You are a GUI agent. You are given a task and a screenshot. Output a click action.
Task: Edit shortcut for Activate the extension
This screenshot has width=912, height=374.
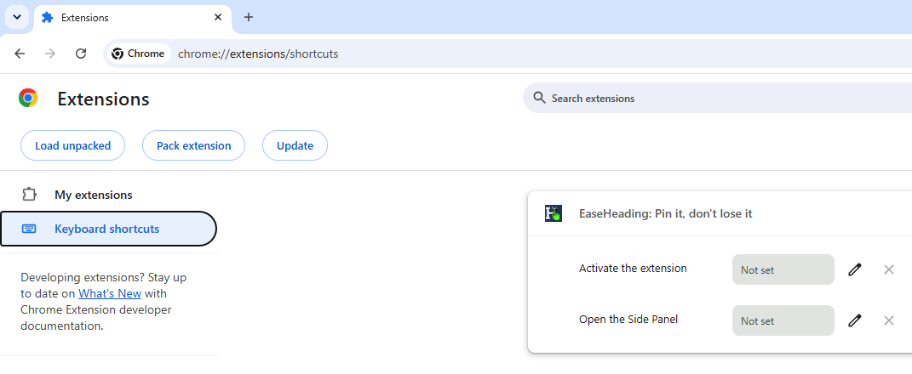pyautogui.click(x=854, y=269)
